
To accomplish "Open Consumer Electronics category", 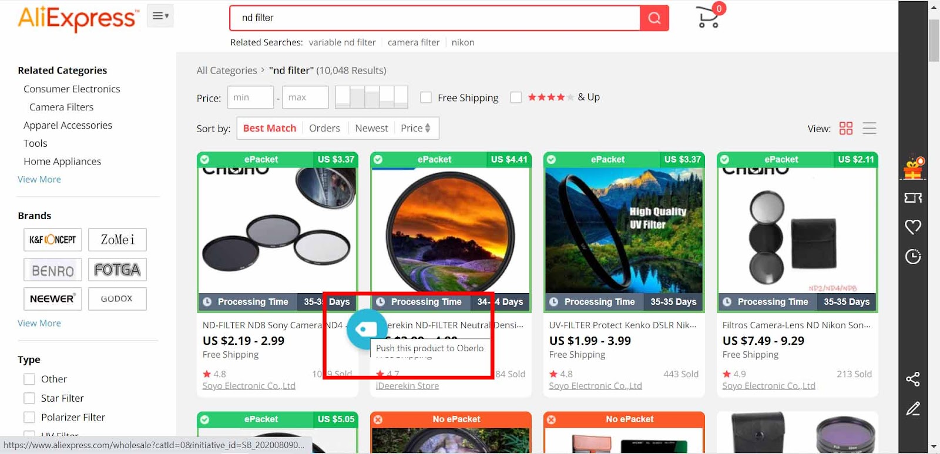I will [72, 89].
